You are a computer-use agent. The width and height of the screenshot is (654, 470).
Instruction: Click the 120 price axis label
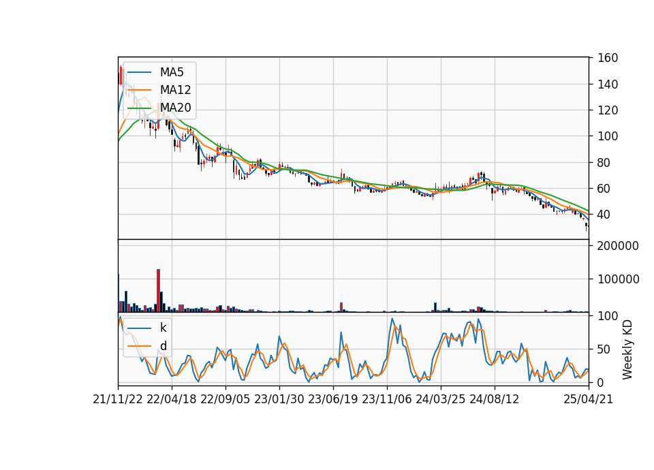(x=608, y=110)
